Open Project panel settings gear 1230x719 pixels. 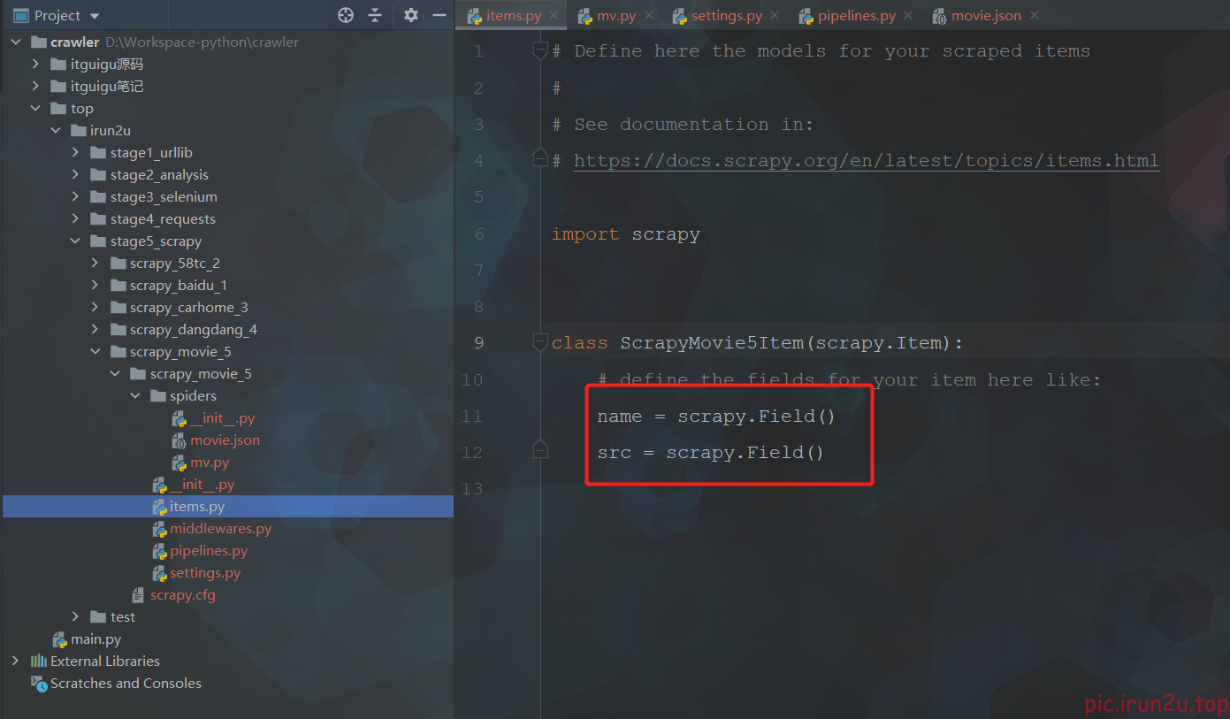tap(410, 15)
